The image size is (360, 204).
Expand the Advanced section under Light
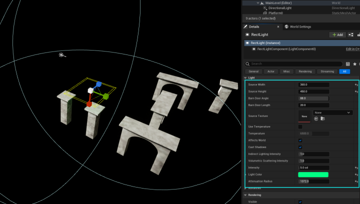(245, 188)
